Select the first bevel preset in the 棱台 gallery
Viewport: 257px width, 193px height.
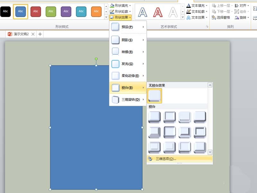154,117
